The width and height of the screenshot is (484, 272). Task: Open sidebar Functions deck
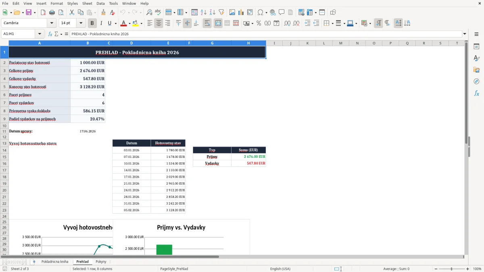coord(476,93)
